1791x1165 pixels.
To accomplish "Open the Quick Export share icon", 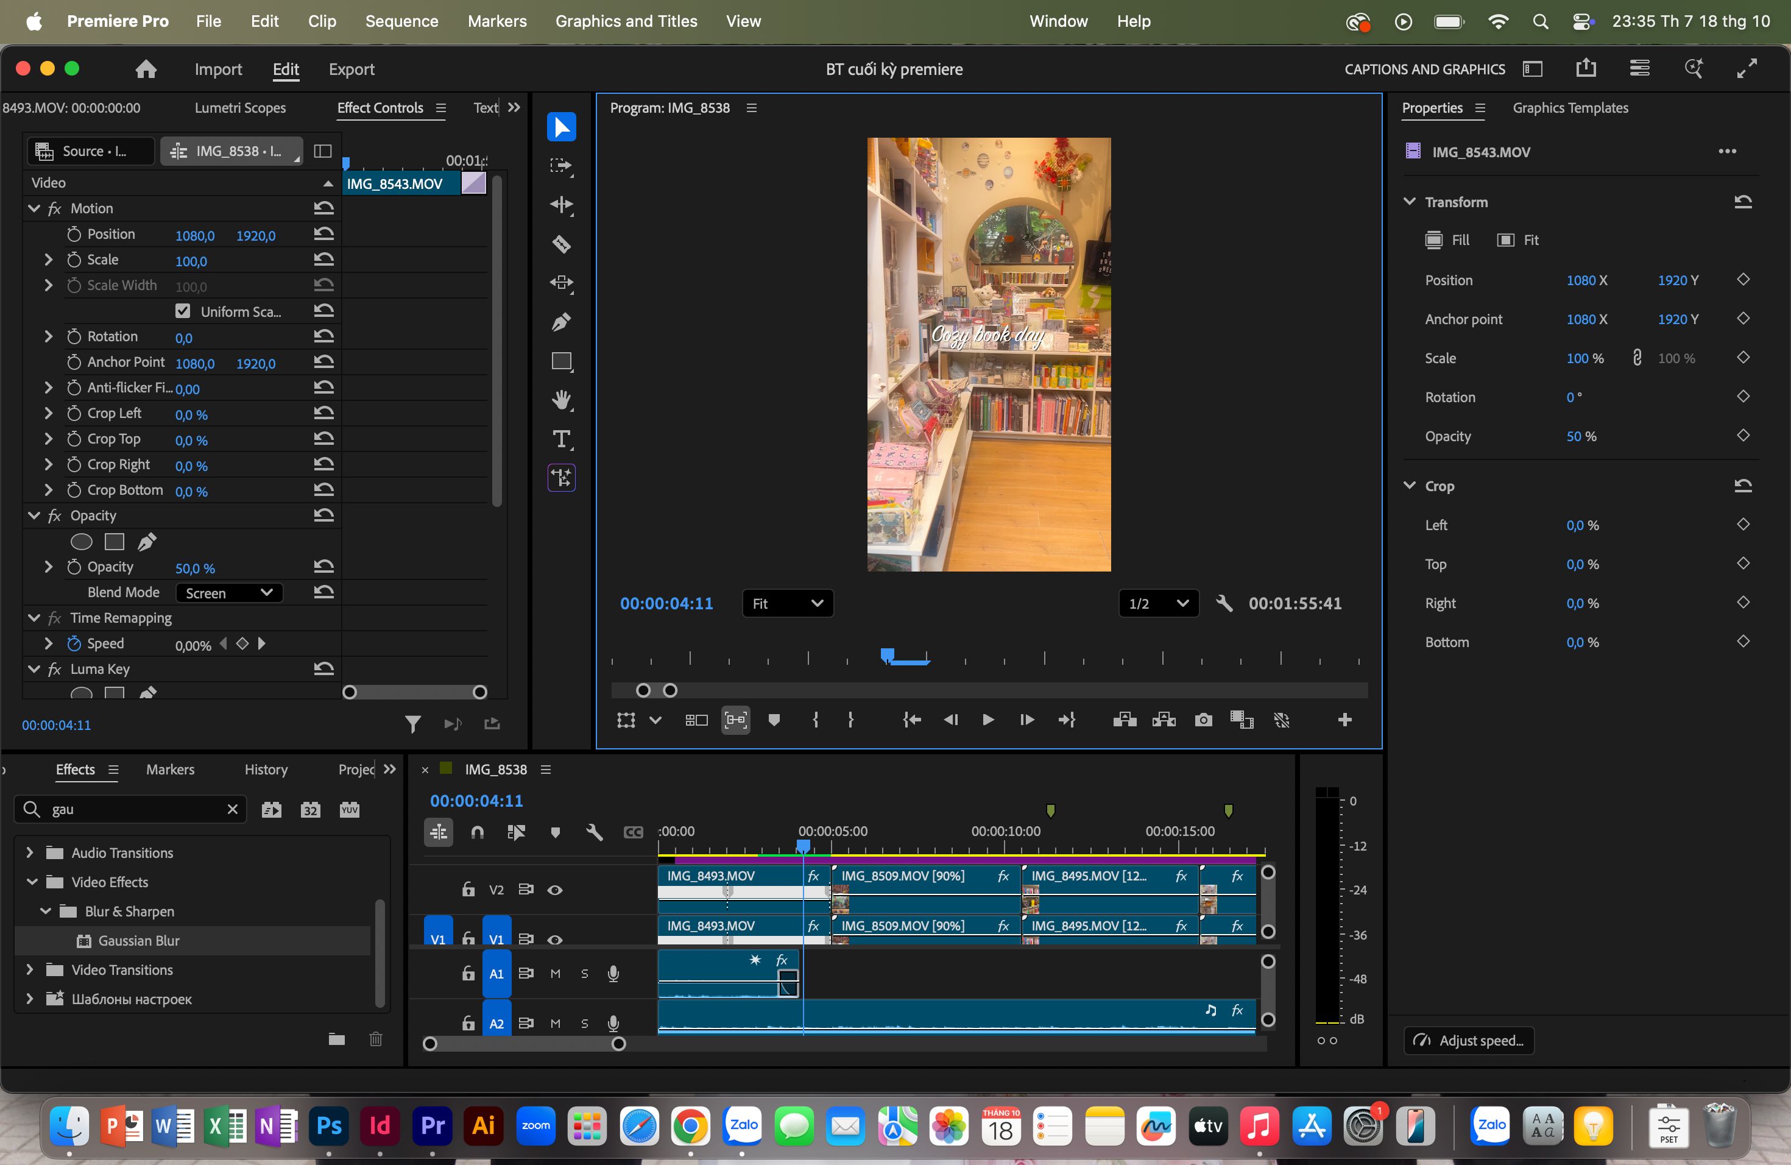I will coord(1586,68).
